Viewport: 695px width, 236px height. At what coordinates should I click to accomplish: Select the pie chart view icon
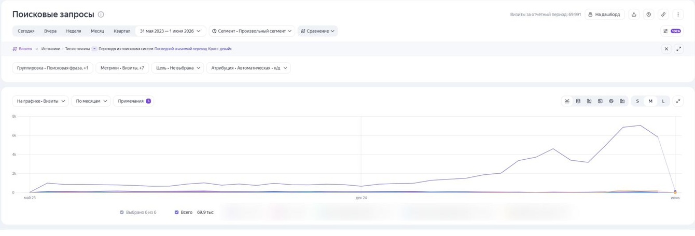pos(611,101)
